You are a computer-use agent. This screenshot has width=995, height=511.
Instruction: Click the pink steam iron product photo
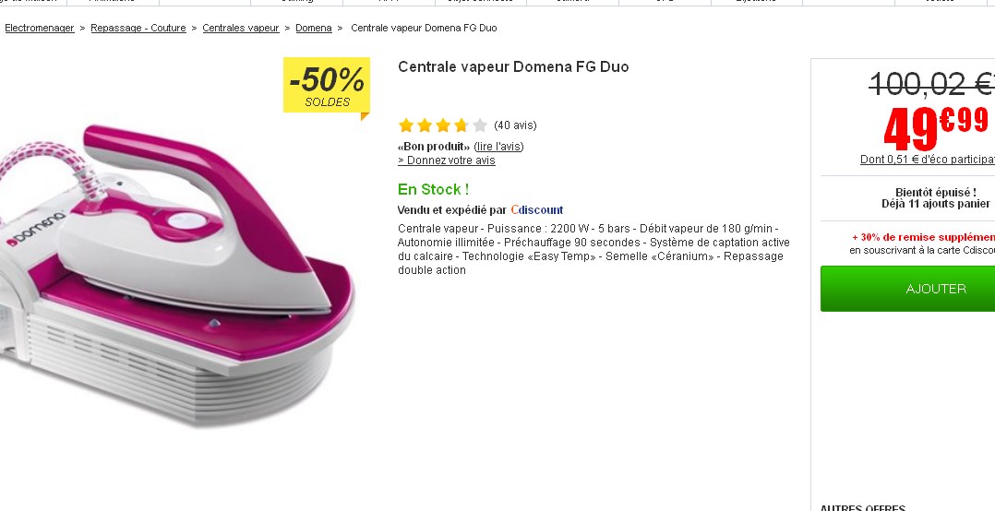[185, 267]
